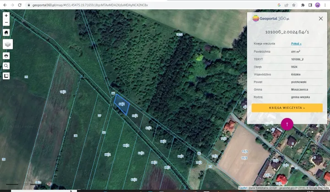Viewport: 330px width, 192px height.
Task: Click the Rodzaj value gmina wiejska
Action: click(301, 97)
